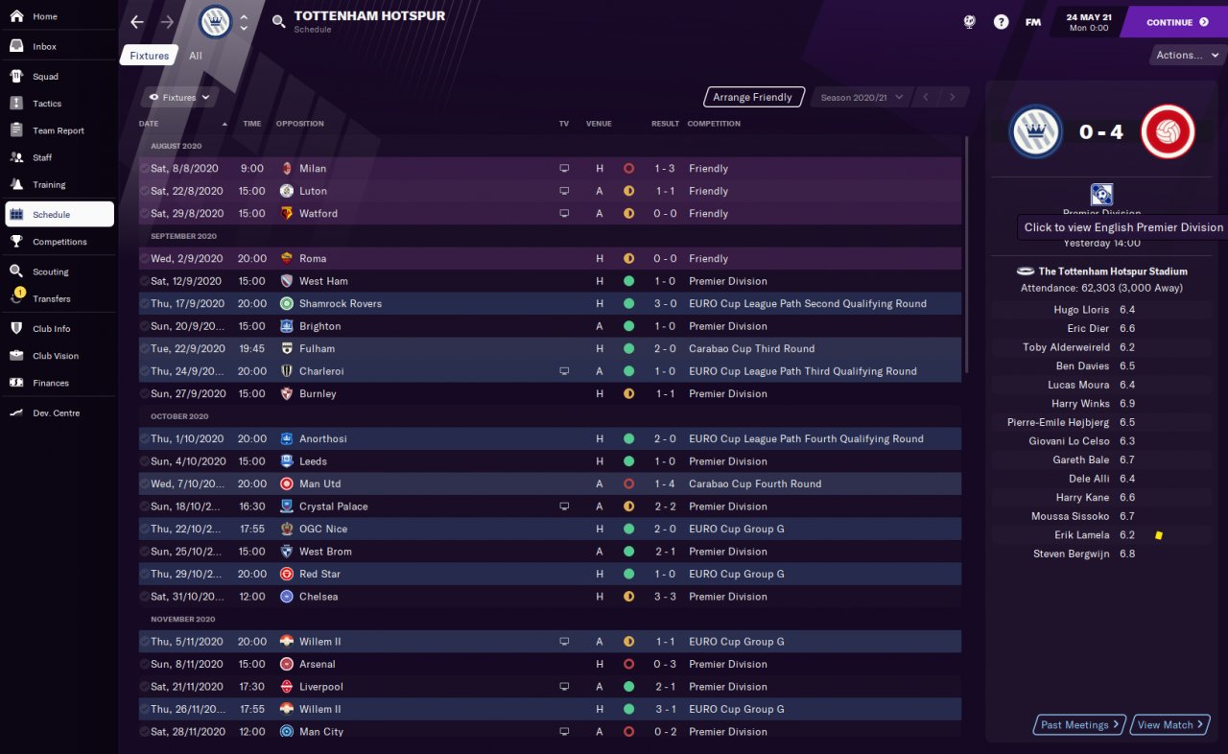This screenshot has width=1228, height=754.
Task: Open the Tactics sidebar icon
Action: click(x=16, y=104)
